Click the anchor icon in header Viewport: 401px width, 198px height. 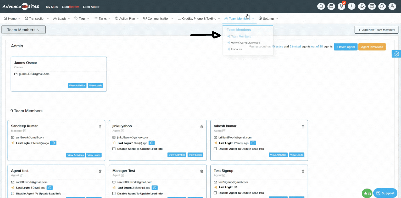tap(361, 6)
